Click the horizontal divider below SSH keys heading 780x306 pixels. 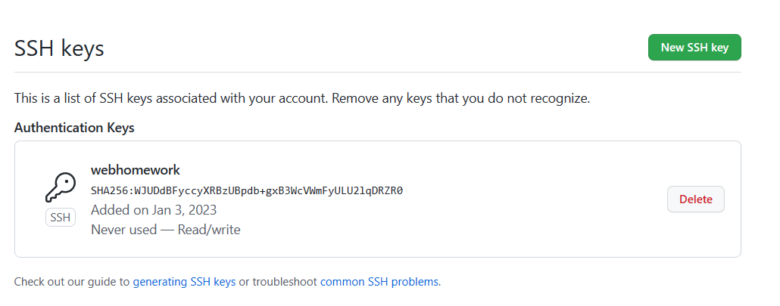tap(377, 73)
